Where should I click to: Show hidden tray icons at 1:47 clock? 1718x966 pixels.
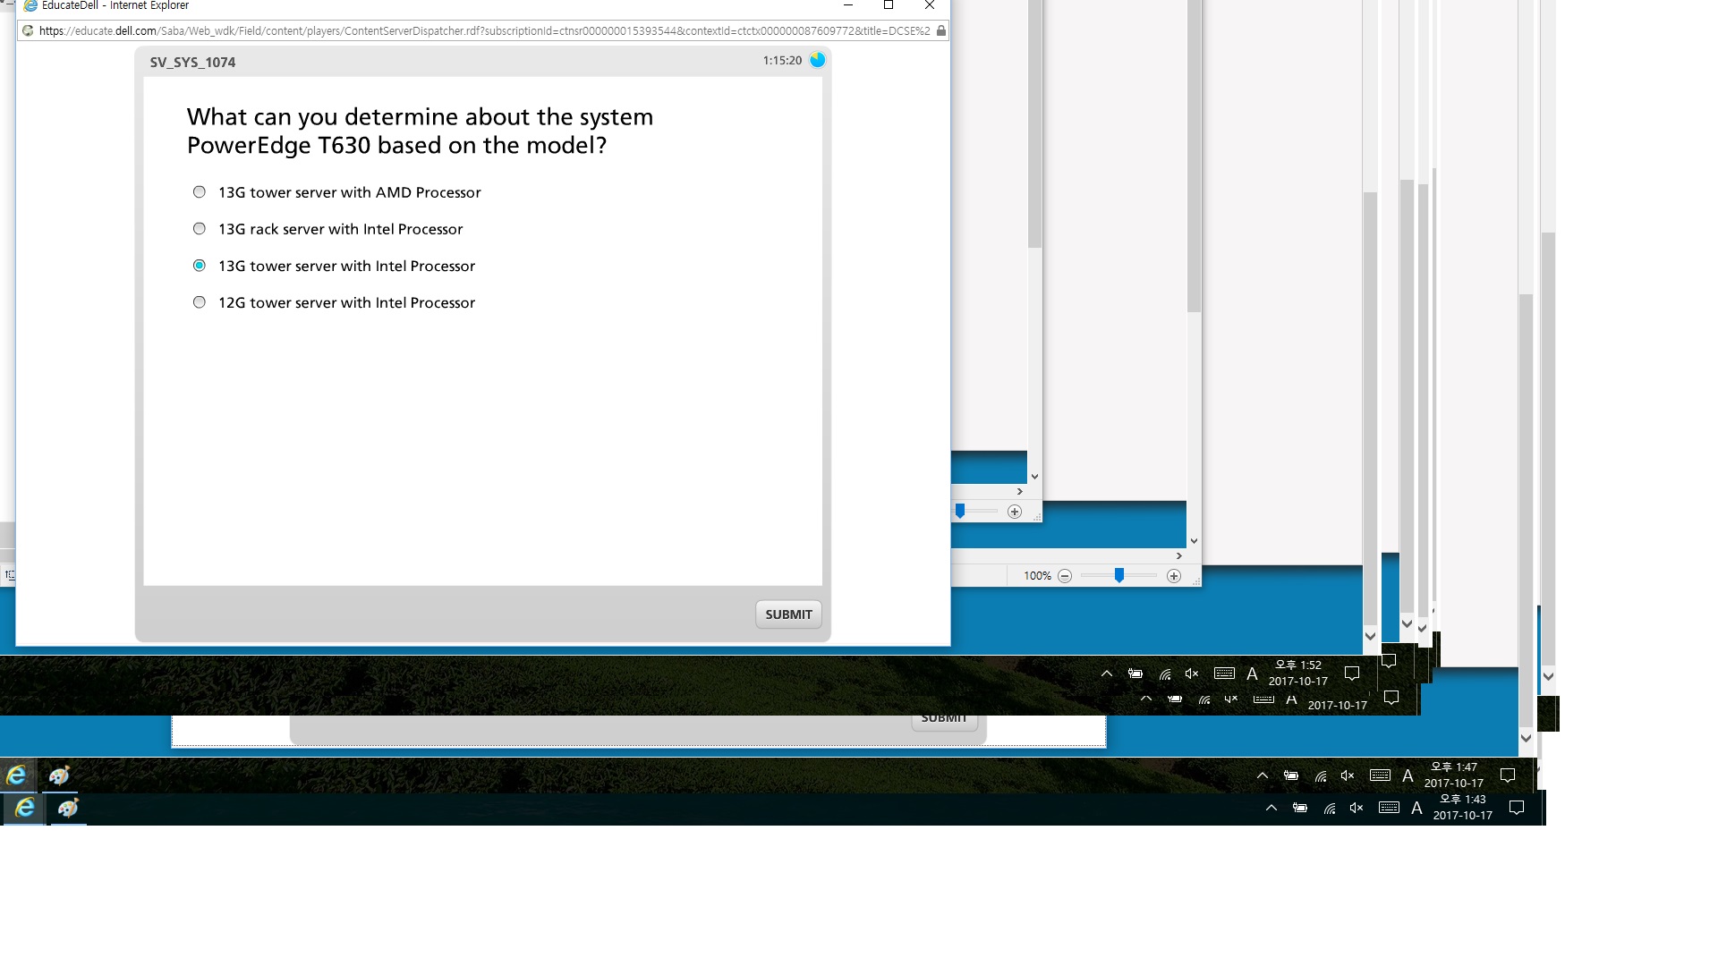tap(1263, 775)
